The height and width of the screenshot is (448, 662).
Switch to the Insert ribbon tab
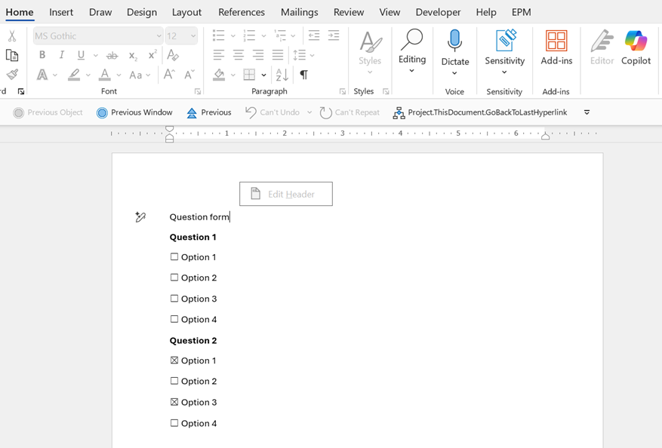(61, 12)
